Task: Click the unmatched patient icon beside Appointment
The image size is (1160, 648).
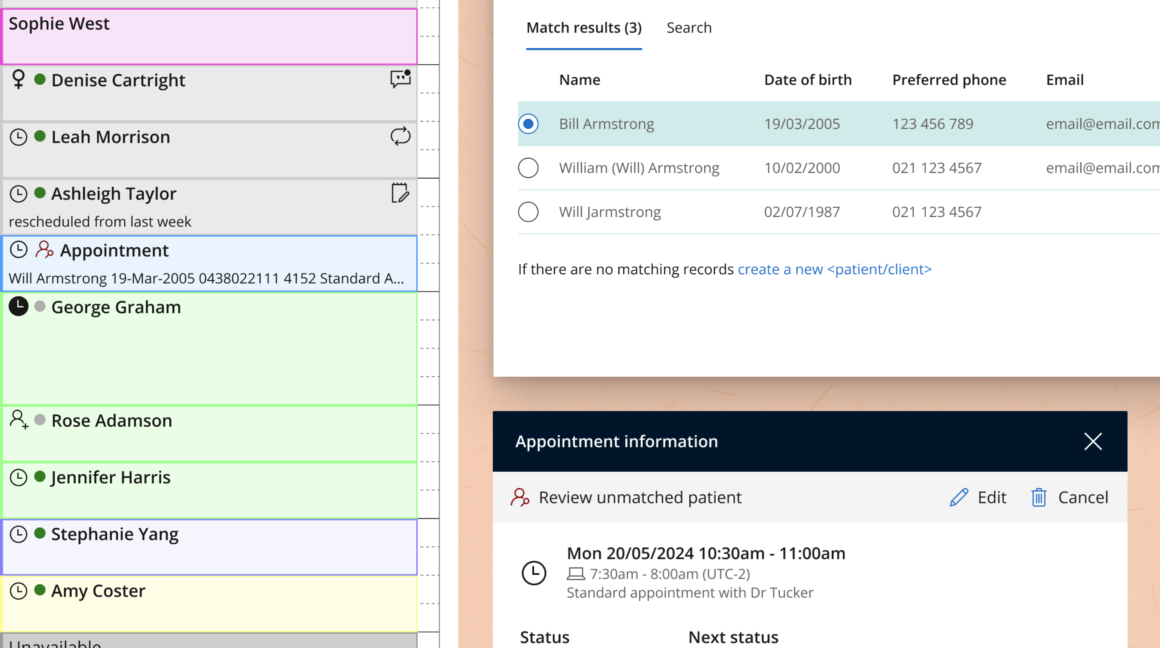Action: (44, 249)
